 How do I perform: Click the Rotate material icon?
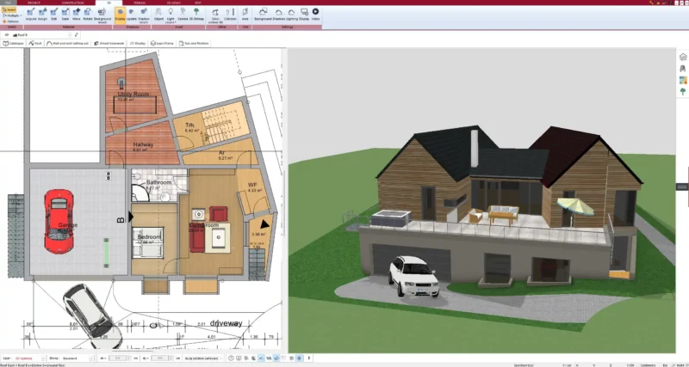coord(88,13)
